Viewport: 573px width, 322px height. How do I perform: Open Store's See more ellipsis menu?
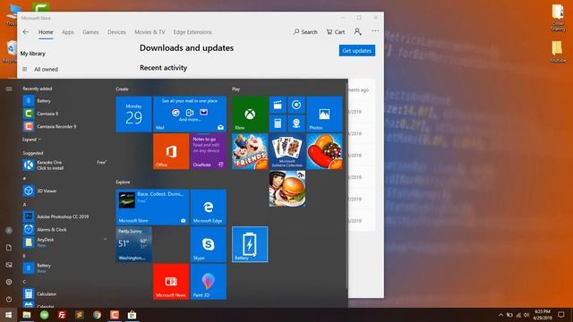375,31
